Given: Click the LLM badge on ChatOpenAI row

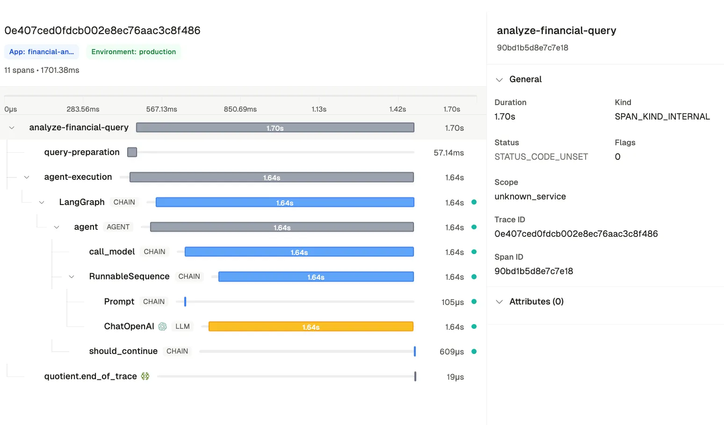Looking at the screenshot, I should point(182,326).
